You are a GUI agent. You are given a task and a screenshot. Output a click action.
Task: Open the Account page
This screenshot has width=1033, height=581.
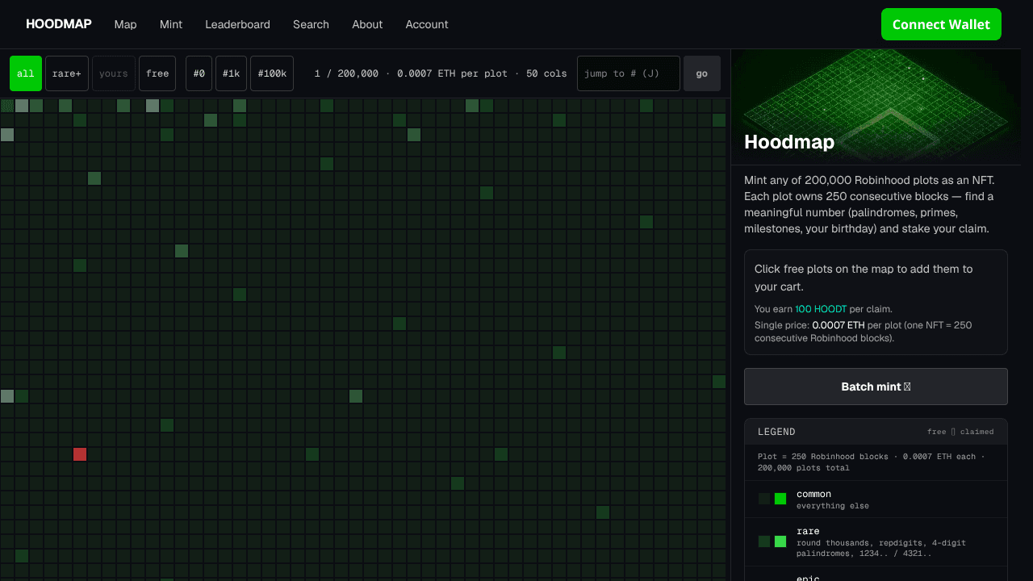click(x=427, y=24)
